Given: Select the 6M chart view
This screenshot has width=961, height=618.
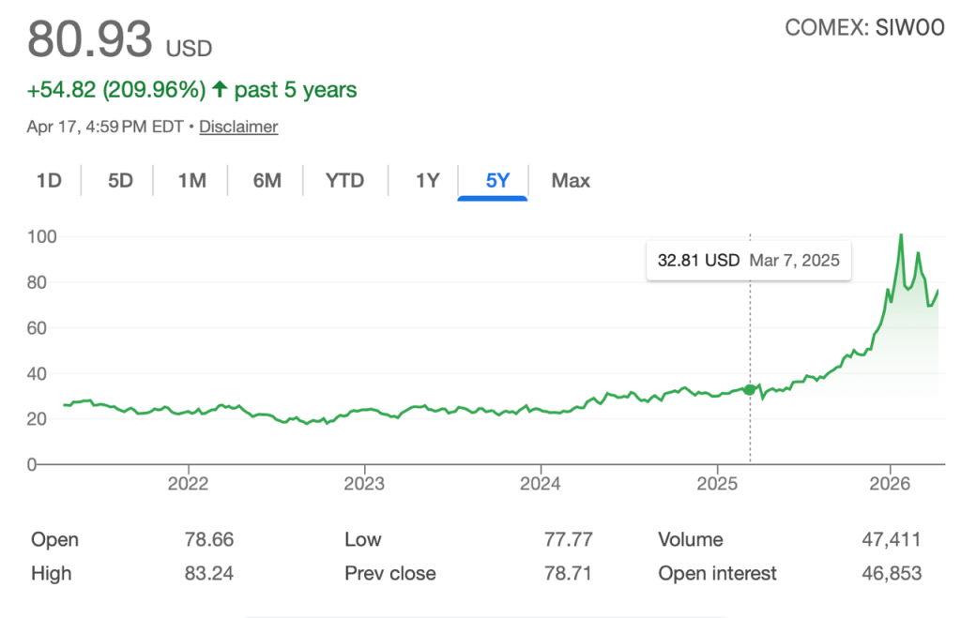Looking at the screenshot, I should tap(265, 180).
